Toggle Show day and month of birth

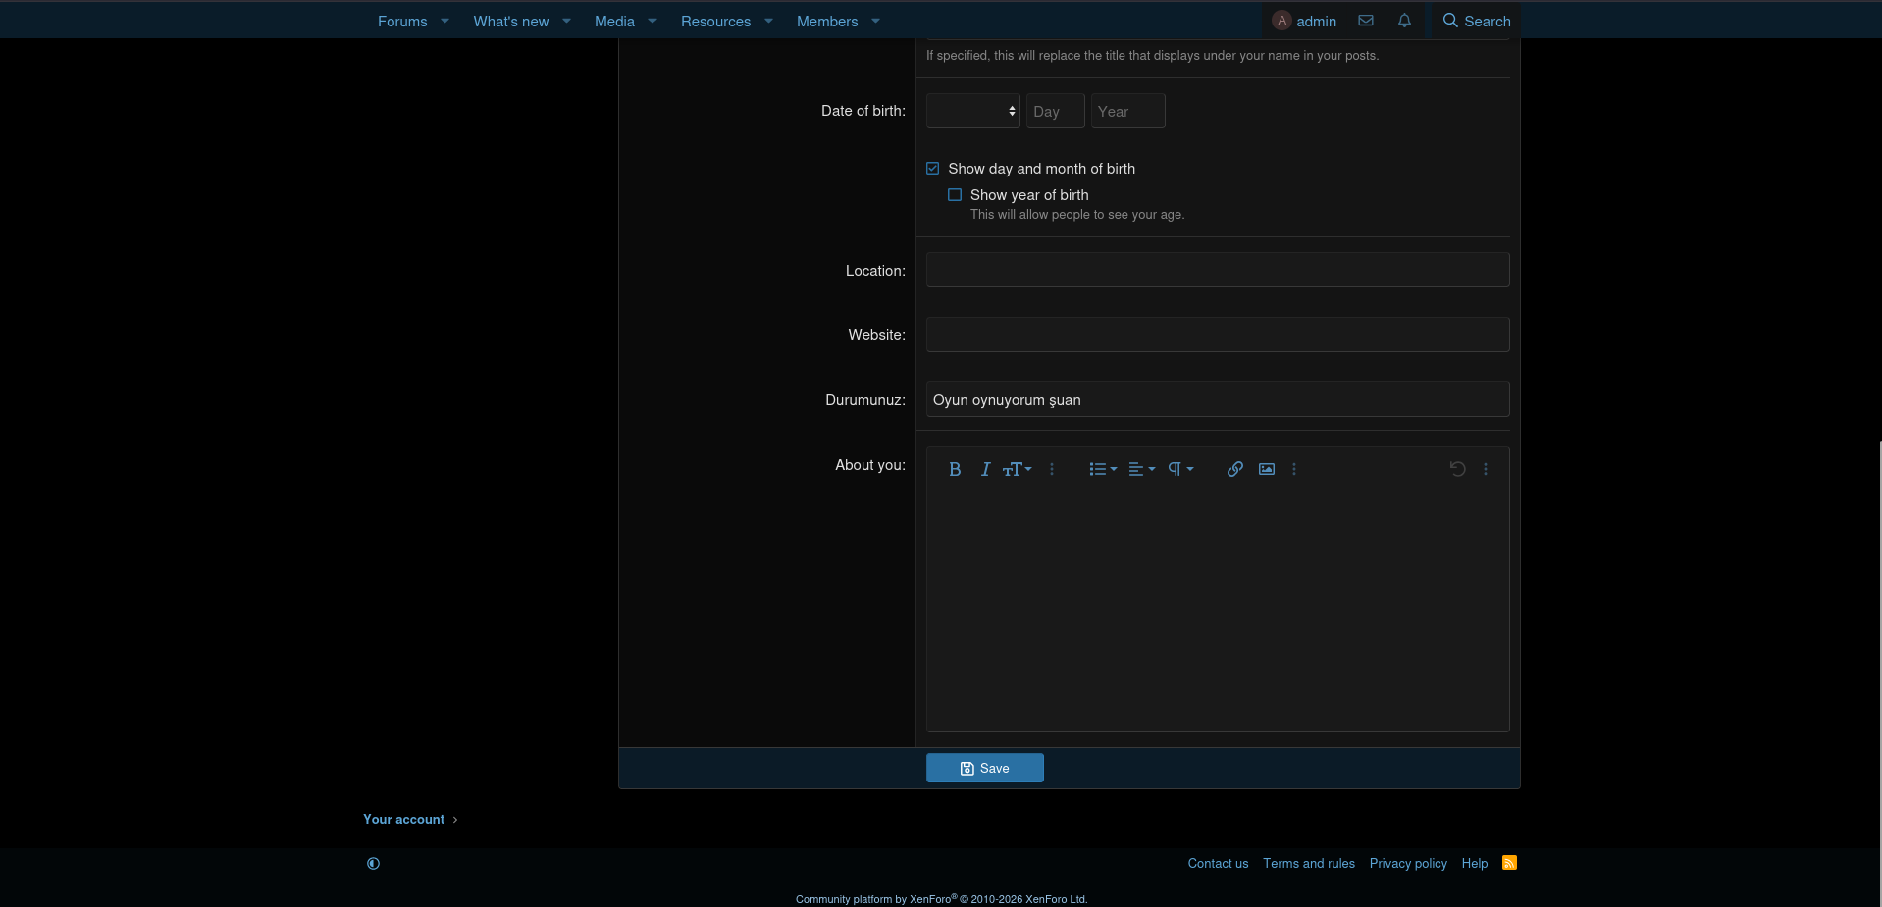[933, 169]
